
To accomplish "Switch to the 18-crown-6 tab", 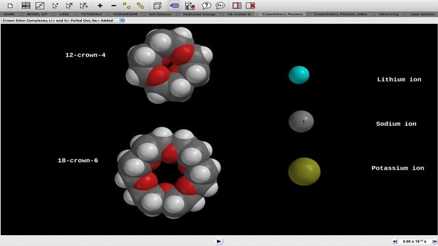I will tap(239, 14).
